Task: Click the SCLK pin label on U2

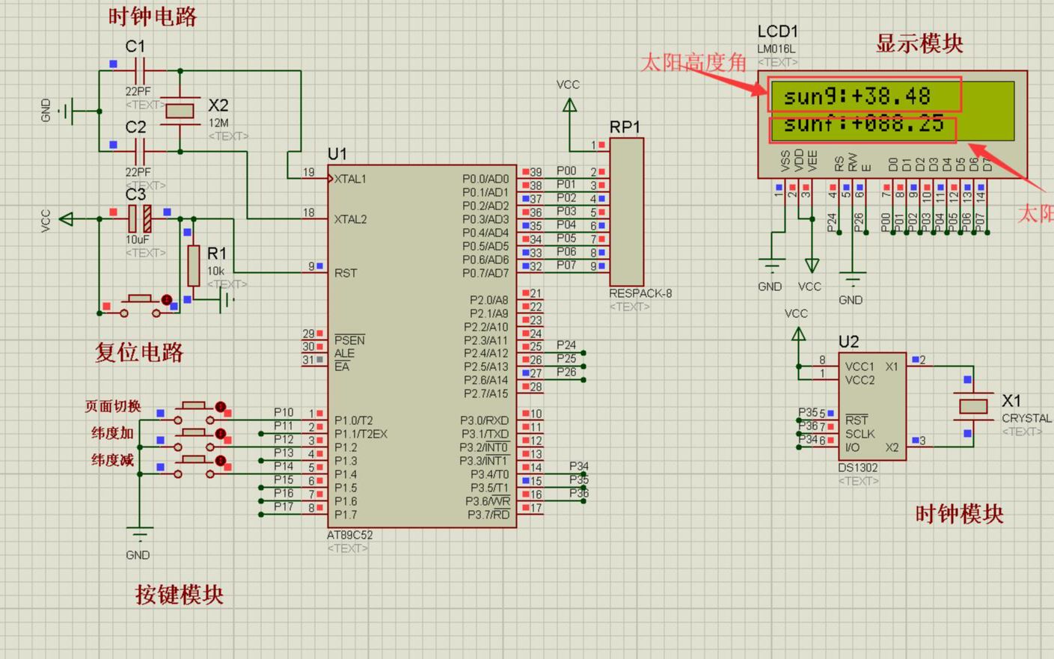Action: [860, 434]
